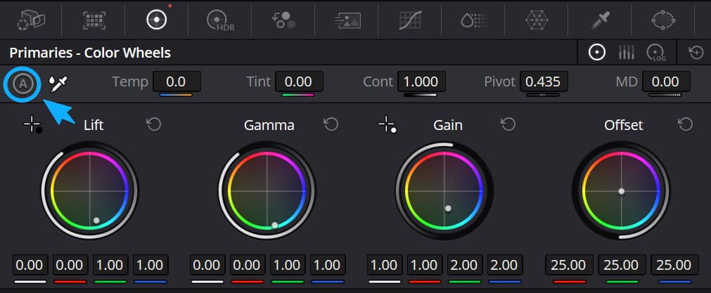Open the Color Match palette
The width and height of the screenshot is (711, 293).
point(94,20)
